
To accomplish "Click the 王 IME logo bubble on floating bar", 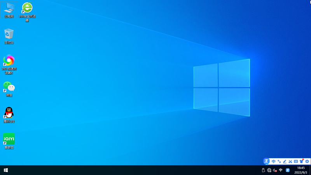I will point(266,161).
